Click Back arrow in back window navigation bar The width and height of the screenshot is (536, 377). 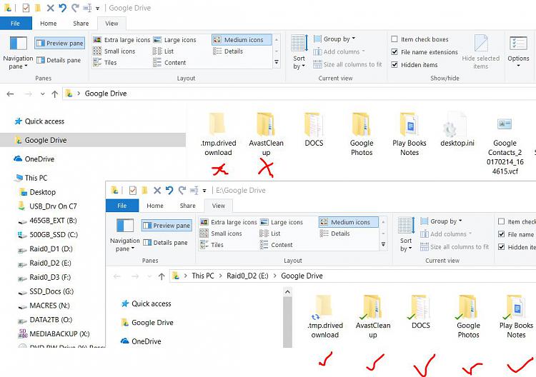coord(10,94)
